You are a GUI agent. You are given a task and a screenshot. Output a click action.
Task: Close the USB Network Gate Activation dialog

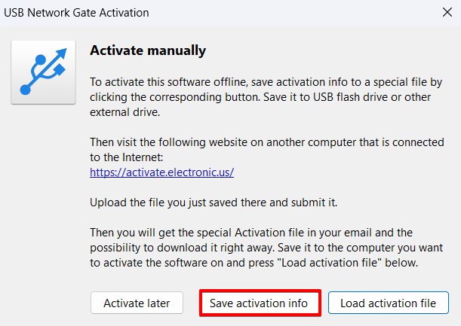point(446,13)
